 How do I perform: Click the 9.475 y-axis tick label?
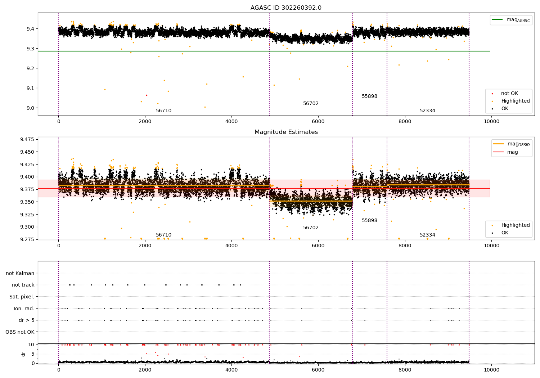click(27, 139)
